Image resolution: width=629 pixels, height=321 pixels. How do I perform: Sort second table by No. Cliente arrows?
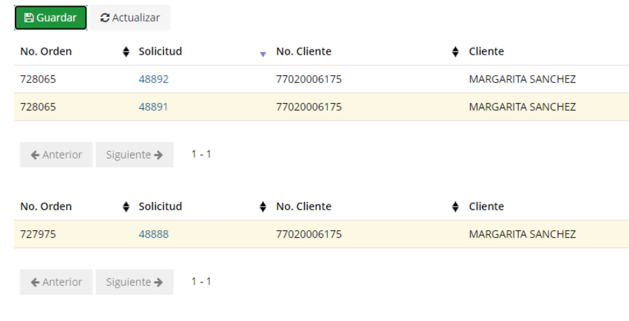pyautogui.click(x=455, y=207)
